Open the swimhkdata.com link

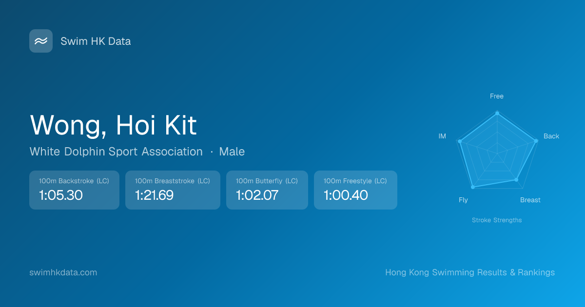(x=63, y=272)
